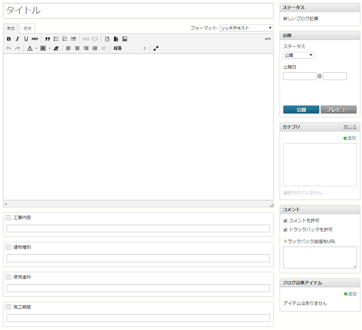Click the insert HTML snippet icon
Image resolution: width=362 pixels, height=330 pixels.
(107, 39)
